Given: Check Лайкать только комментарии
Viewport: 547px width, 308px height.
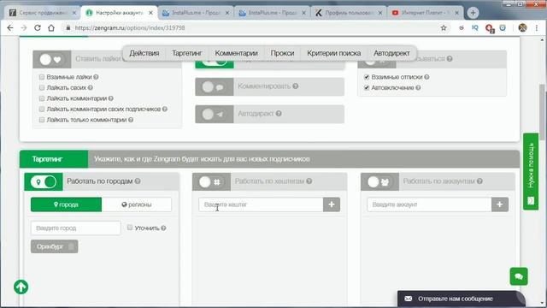Looking at the screenshot, I should pyautogui.click(x=42, y=120).
